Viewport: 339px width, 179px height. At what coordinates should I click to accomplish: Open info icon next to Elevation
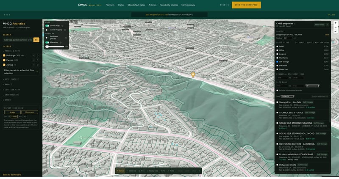[x=61, y=43]
